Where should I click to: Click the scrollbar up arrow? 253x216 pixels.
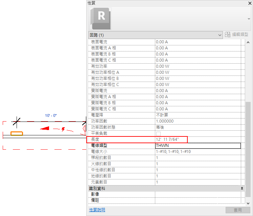point(248,43)
